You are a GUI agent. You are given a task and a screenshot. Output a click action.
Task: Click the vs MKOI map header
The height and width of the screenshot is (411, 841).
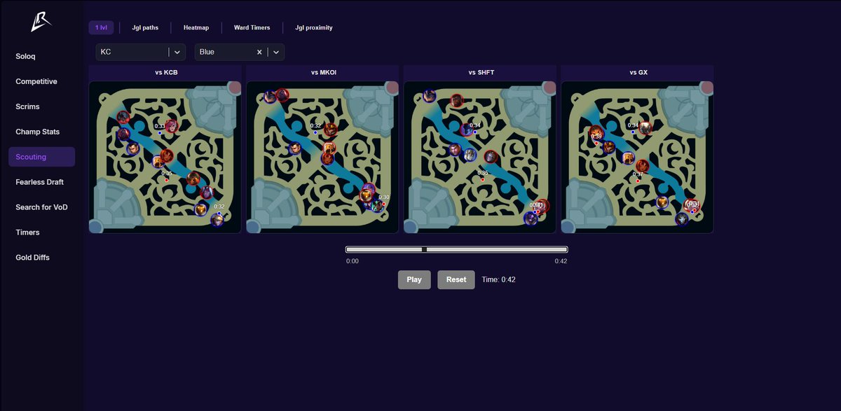tap(322, 72)
